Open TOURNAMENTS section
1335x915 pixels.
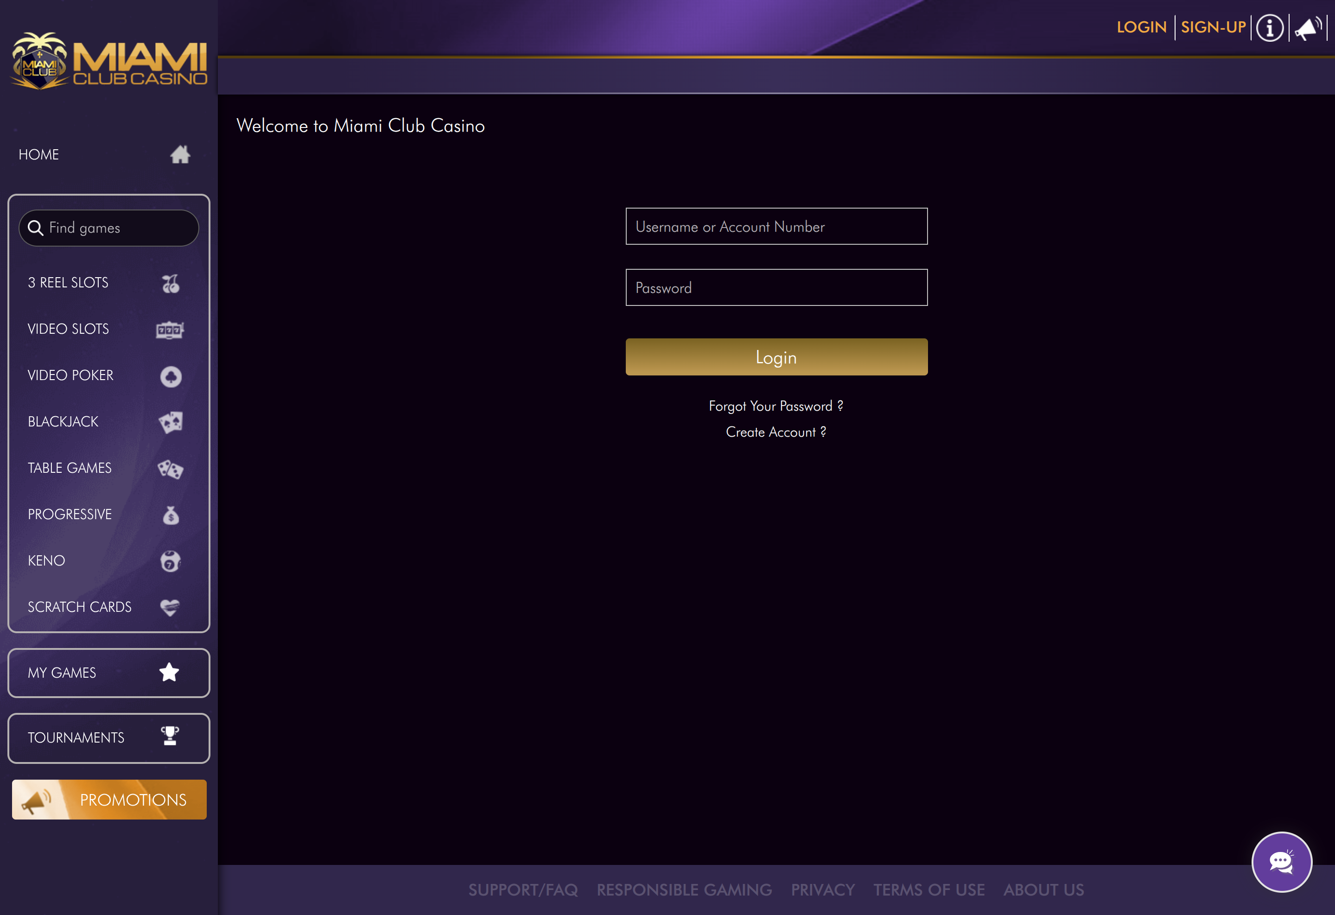108,738
